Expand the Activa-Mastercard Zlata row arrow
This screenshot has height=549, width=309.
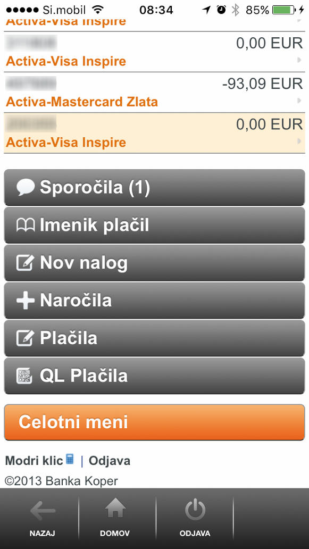click(x=299, y=101)
